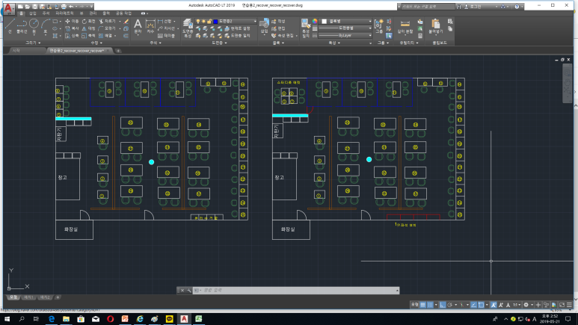
Task: Click the Insert block (삽입) icon
Action: click(x=264, y=27)
